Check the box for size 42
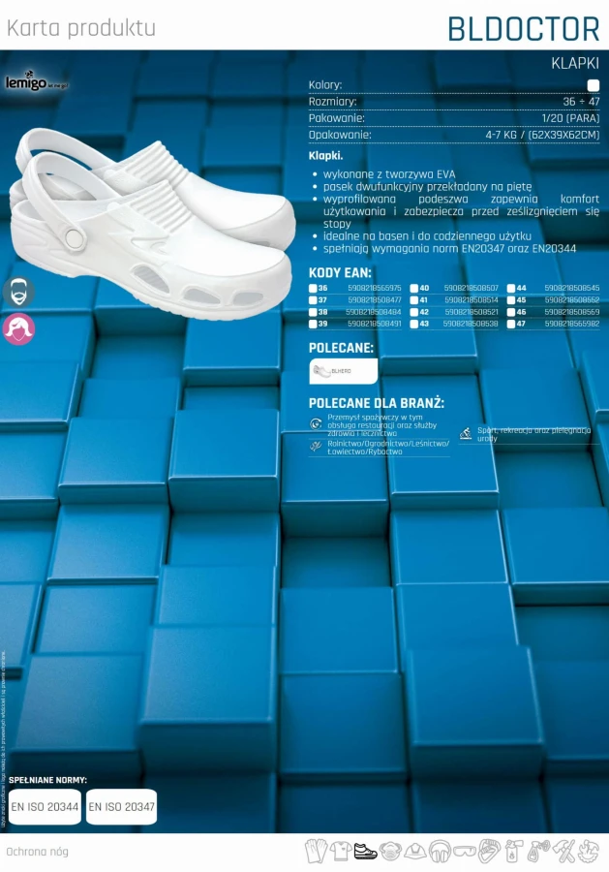 [414, 312]
